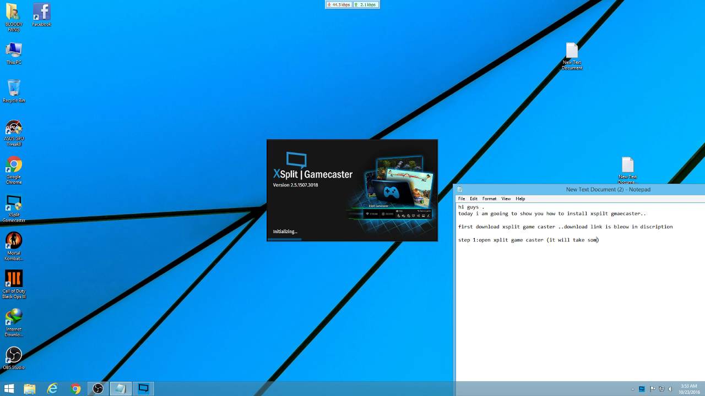Select Call of Duty Black Ops III shortcut

pyautogui.click(x=13, y=284)
